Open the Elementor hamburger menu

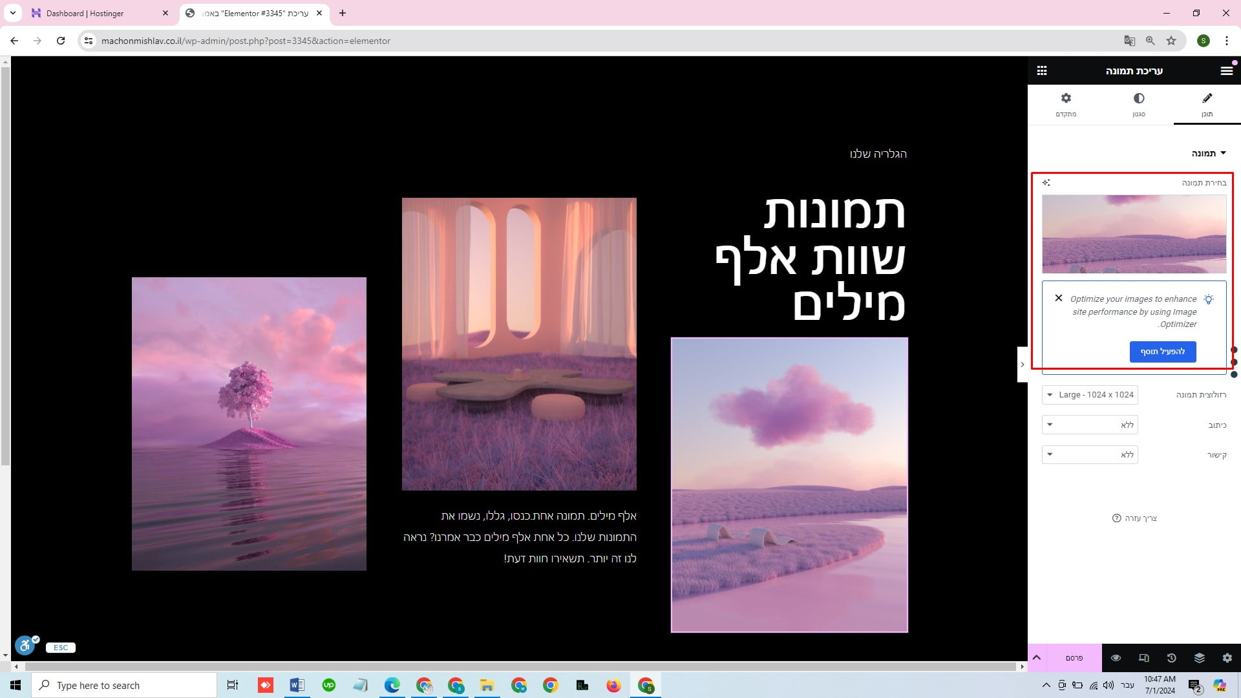(x=1226, y=71)
